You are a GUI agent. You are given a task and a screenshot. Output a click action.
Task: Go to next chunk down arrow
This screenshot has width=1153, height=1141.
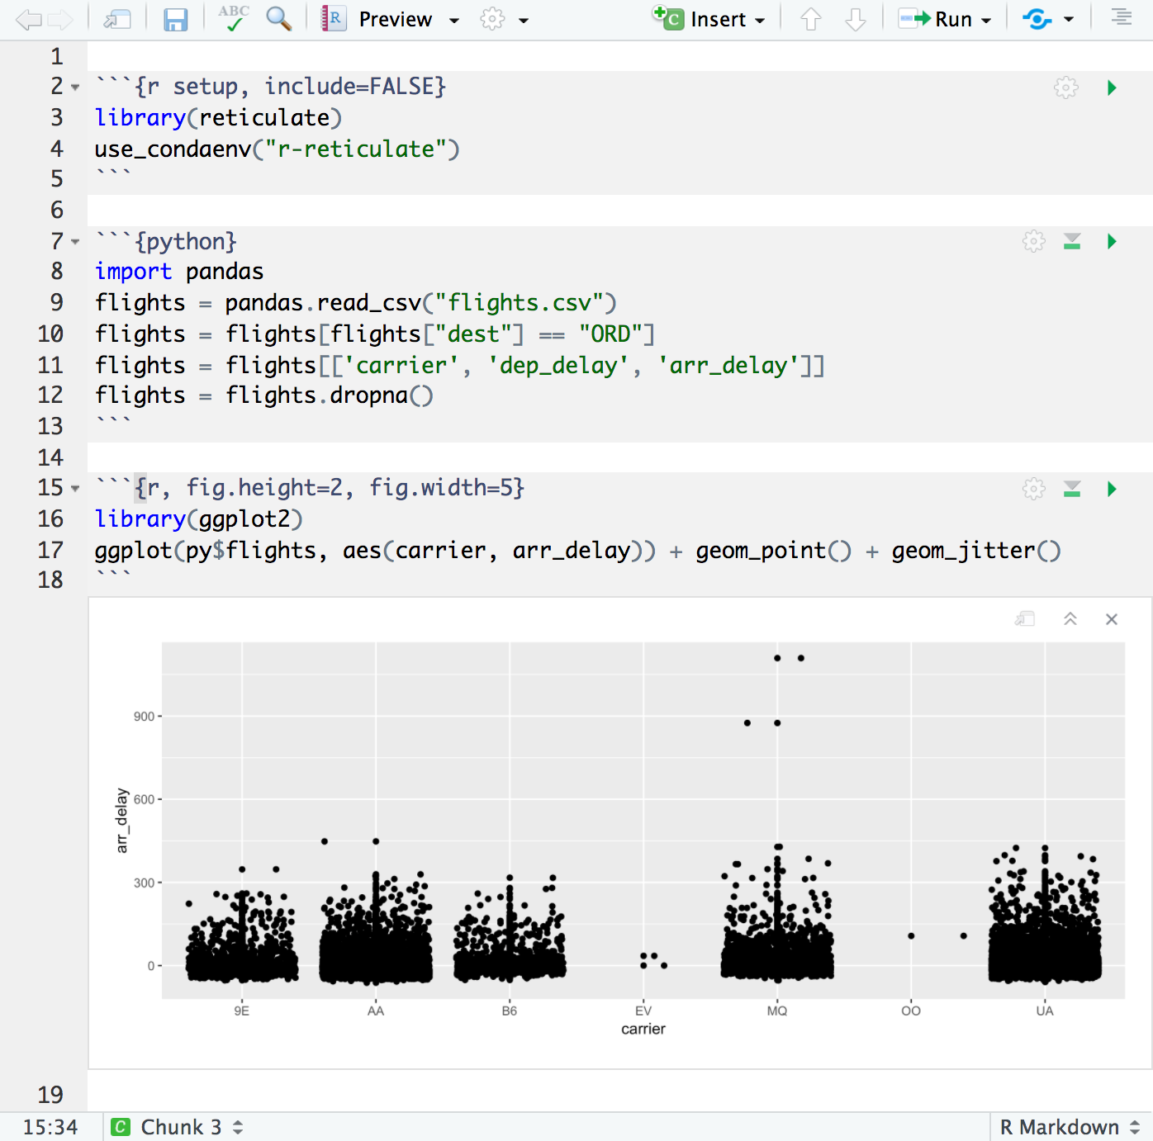coord(856,19)
